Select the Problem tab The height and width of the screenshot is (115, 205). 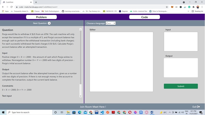point(41,17)
